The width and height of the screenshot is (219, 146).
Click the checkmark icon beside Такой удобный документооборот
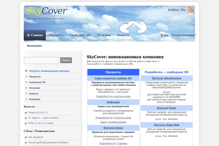click(x=26, y=143)
